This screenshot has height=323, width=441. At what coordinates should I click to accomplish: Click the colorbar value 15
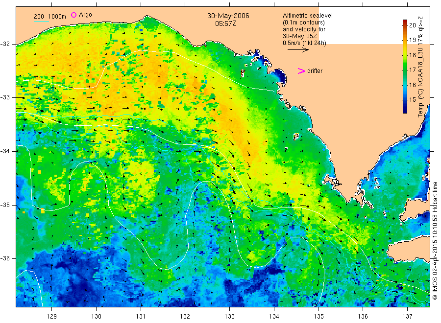click(412, 99)
